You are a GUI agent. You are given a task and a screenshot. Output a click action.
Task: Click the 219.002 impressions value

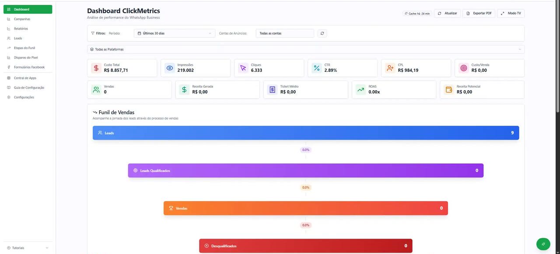pos(185,71)
